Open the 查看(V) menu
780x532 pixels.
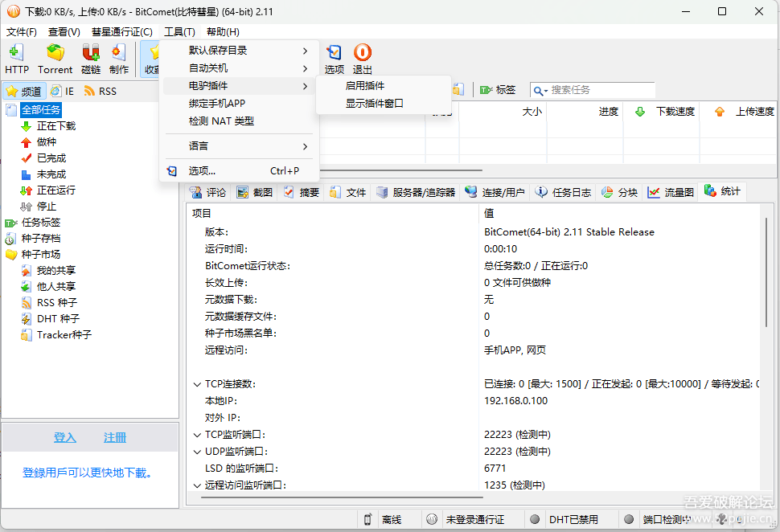coord(64,32)
